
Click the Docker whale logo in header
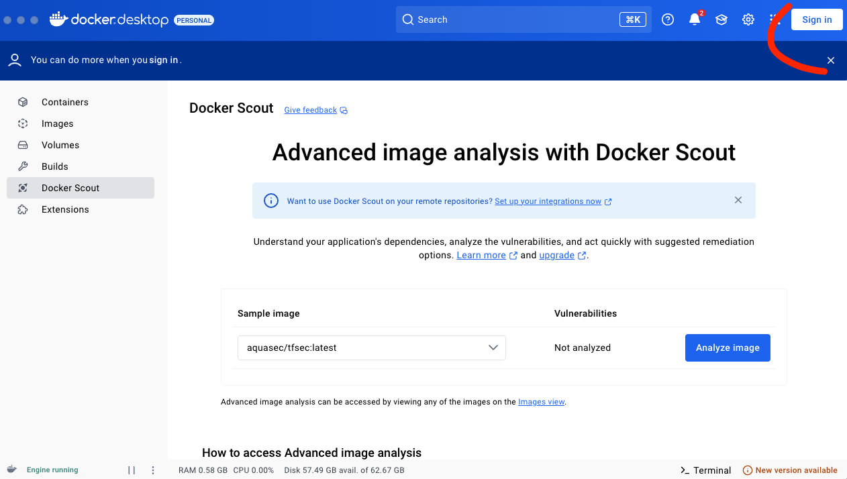point(59,19)
